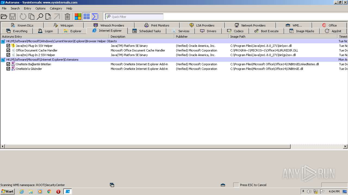Click the Save floppy disk icon
This screenshot has height=195, width=348.
(13, 17)
